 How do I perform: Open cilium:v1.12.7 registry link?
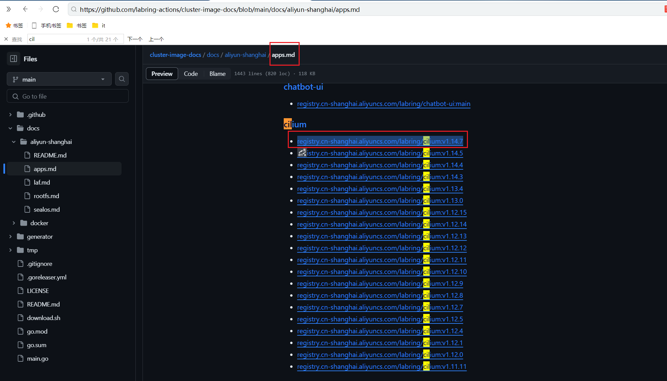380,307
